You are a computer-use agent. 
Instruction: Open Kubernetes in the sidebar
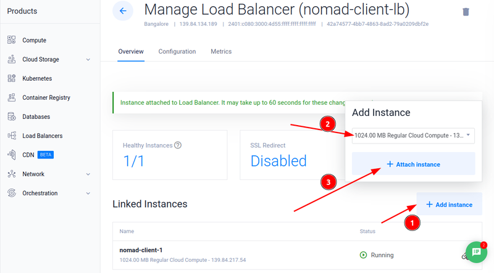click(37, 78)
